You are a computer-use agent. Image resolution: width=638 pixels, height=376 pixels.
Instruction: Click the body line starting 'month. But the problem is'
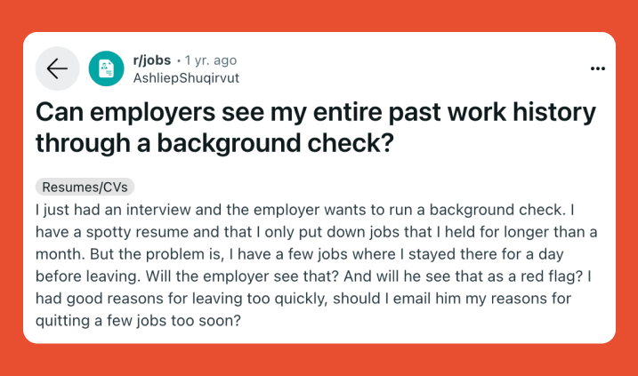300,254
